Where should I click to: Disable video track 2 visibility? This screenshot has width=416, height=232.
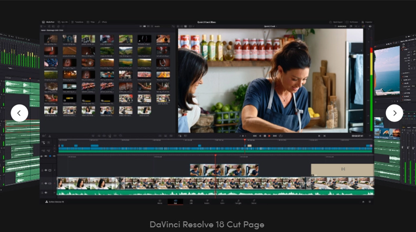(49, 170)
